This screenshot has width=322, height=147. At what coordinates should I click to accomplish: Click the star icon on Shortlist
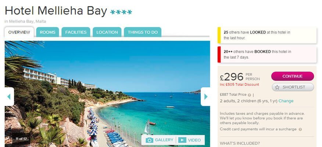point(277,87)
